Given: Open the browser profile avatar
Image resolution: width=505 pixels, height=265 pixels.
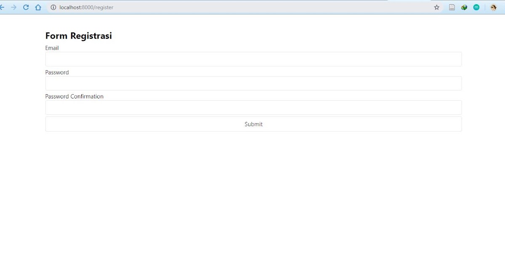Looking at the screenshot, I should coord(493,7).
